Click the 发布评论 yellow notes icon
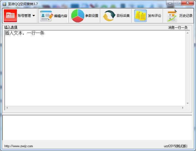196x151 pixels. click(141, 16)
